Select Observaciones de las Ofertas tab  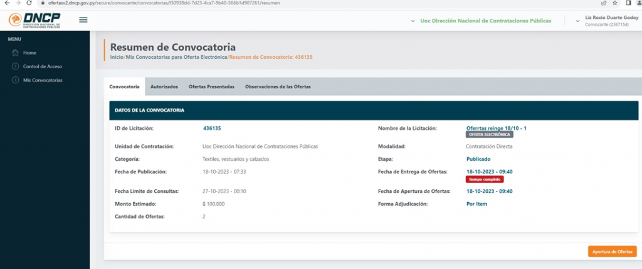pos(278,86)
